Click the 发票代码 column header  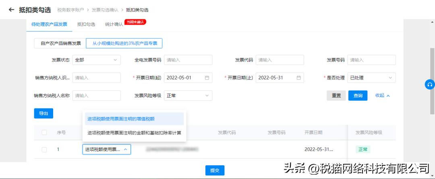(227, 133)
